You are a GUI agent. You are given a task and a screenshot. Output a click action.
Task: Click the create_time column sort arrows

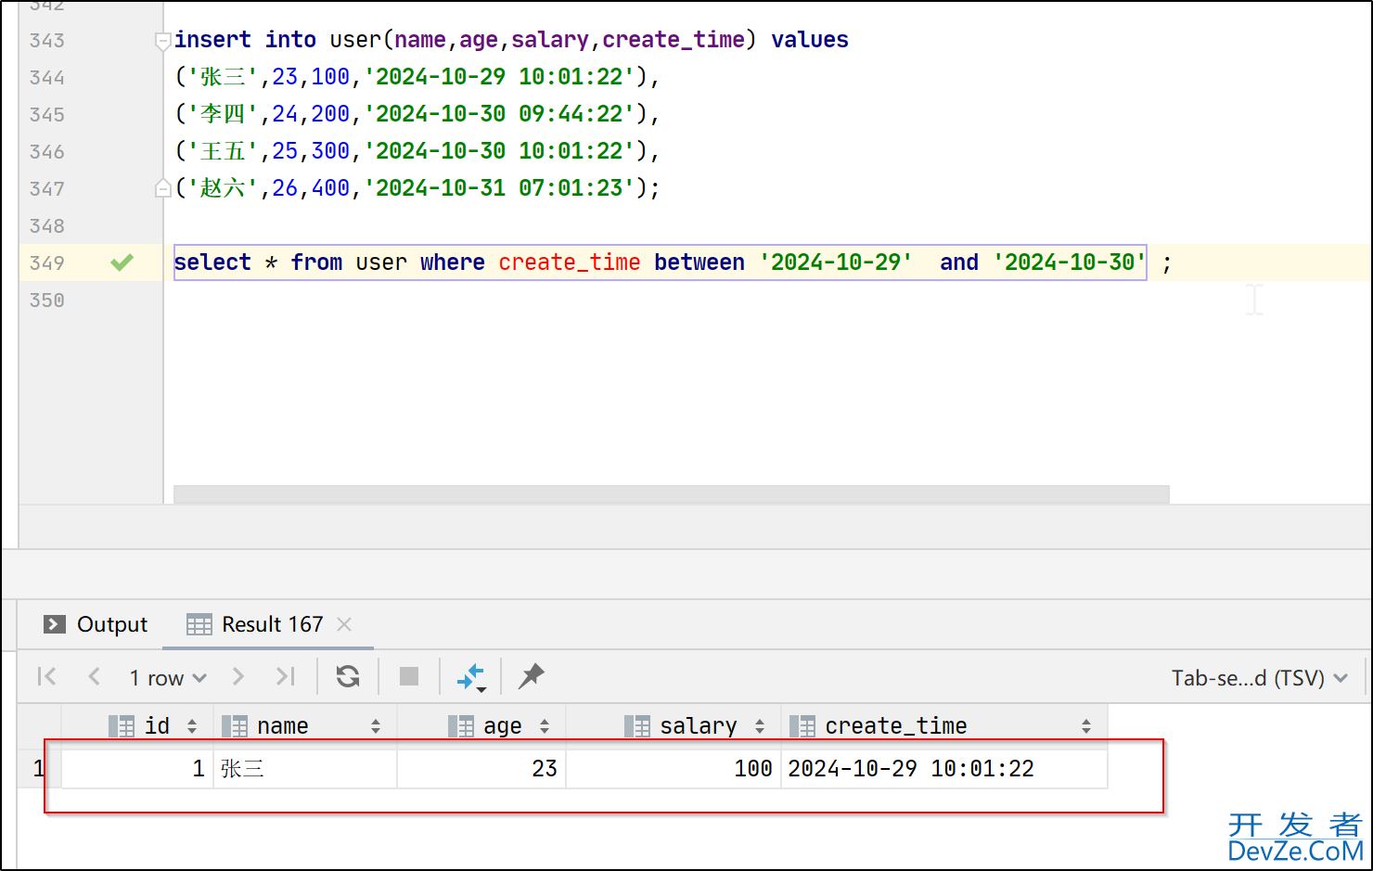coord(1086,726)
